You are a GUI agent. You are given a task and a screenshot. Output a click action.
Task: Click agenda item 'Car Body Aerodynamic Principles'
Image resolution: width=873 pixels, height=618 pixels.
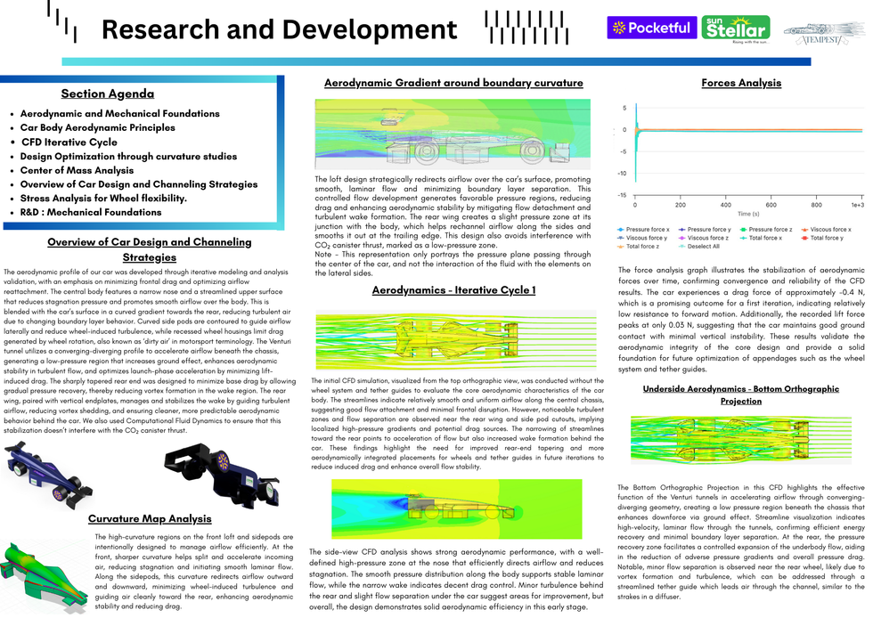coord(97,127)
